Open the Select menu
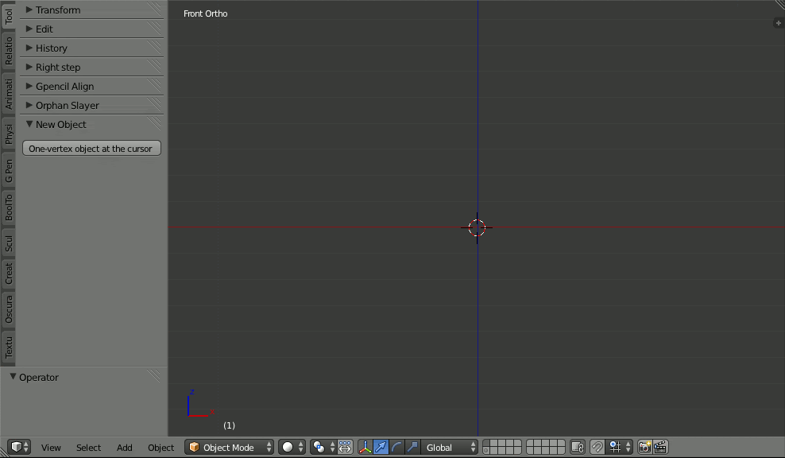Image resolution: width=785 pixels, height=458 pixels. point(89,448)
